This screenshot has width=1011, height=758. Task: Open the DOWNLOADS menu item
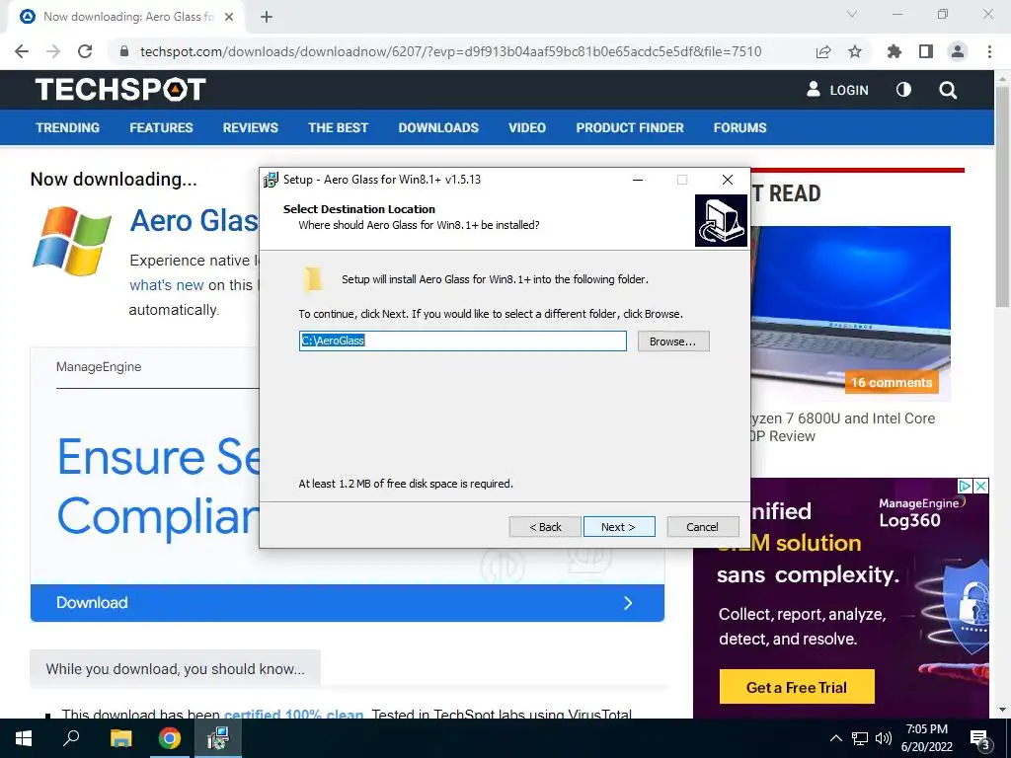(438, 127)
